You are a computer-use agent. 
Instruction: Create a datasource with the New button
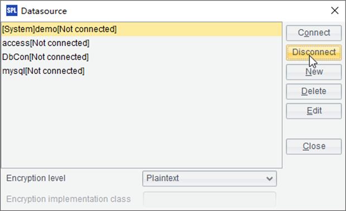(x=314, y=72)
